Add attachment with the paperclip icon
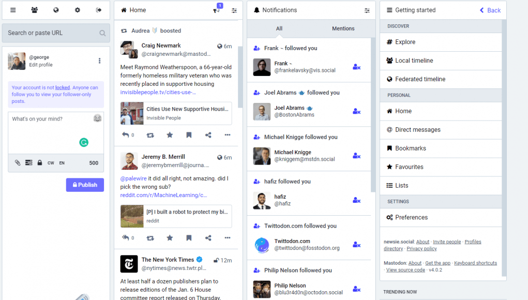The width and height of the screenshot is (528, 300). pyautogui.click(x=18, y=163)
